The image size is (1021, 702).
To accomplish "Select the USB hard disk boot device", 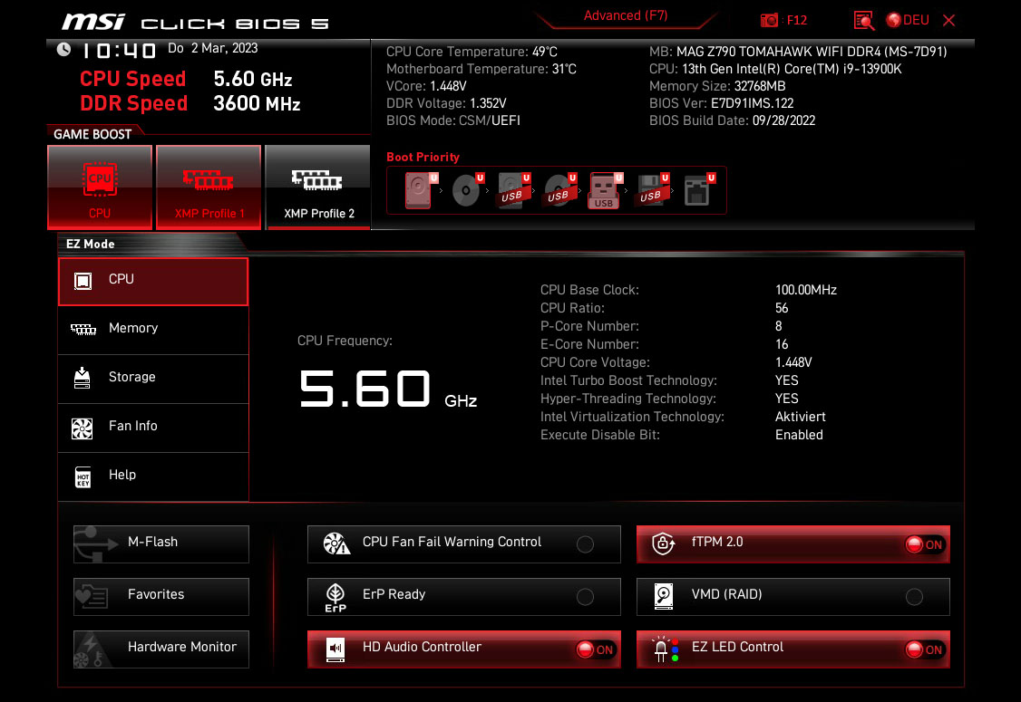I will 512,190.
